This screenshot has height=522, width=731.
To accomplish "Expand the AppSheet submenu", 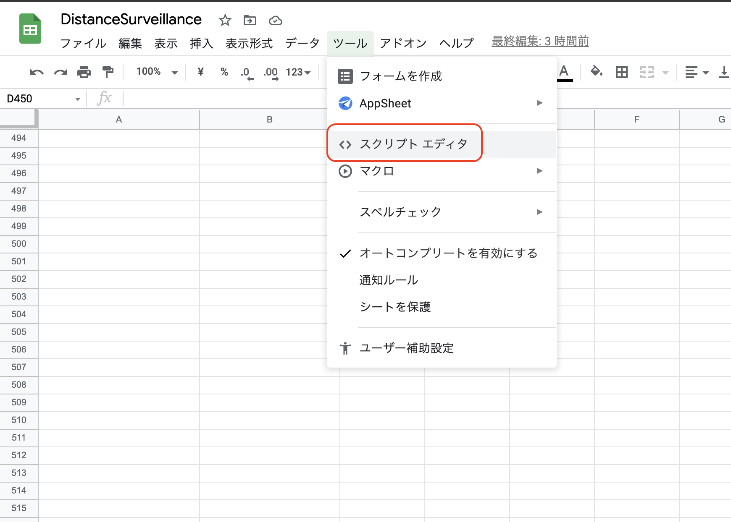I will click(441, 103).
